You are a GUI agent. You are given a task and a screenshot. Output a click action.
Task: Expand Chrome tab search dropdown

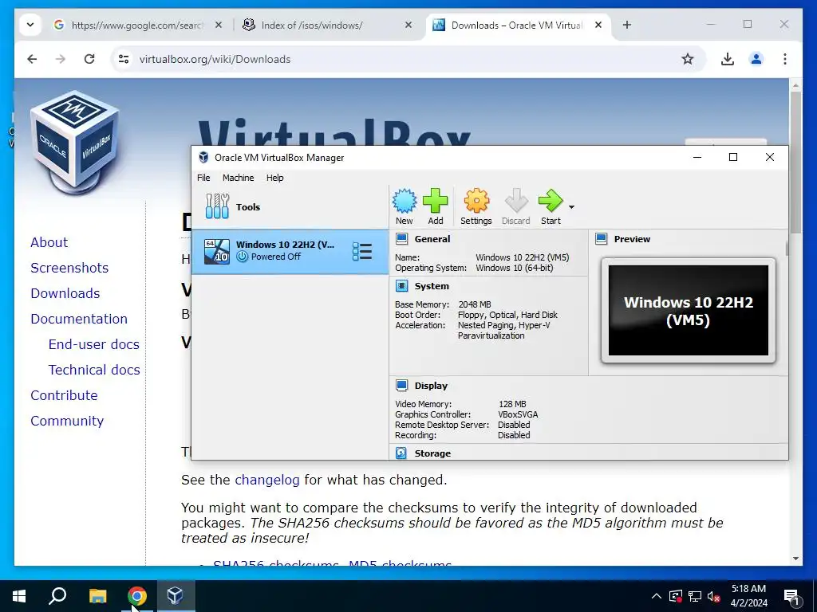tap(30, 25)
